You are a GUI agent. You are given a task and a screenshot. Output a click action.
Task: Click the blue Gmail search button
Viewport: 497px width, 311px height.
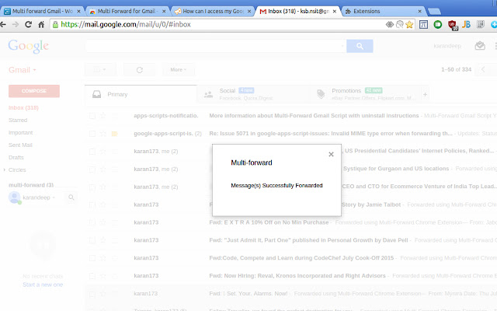tap(360, 46)
